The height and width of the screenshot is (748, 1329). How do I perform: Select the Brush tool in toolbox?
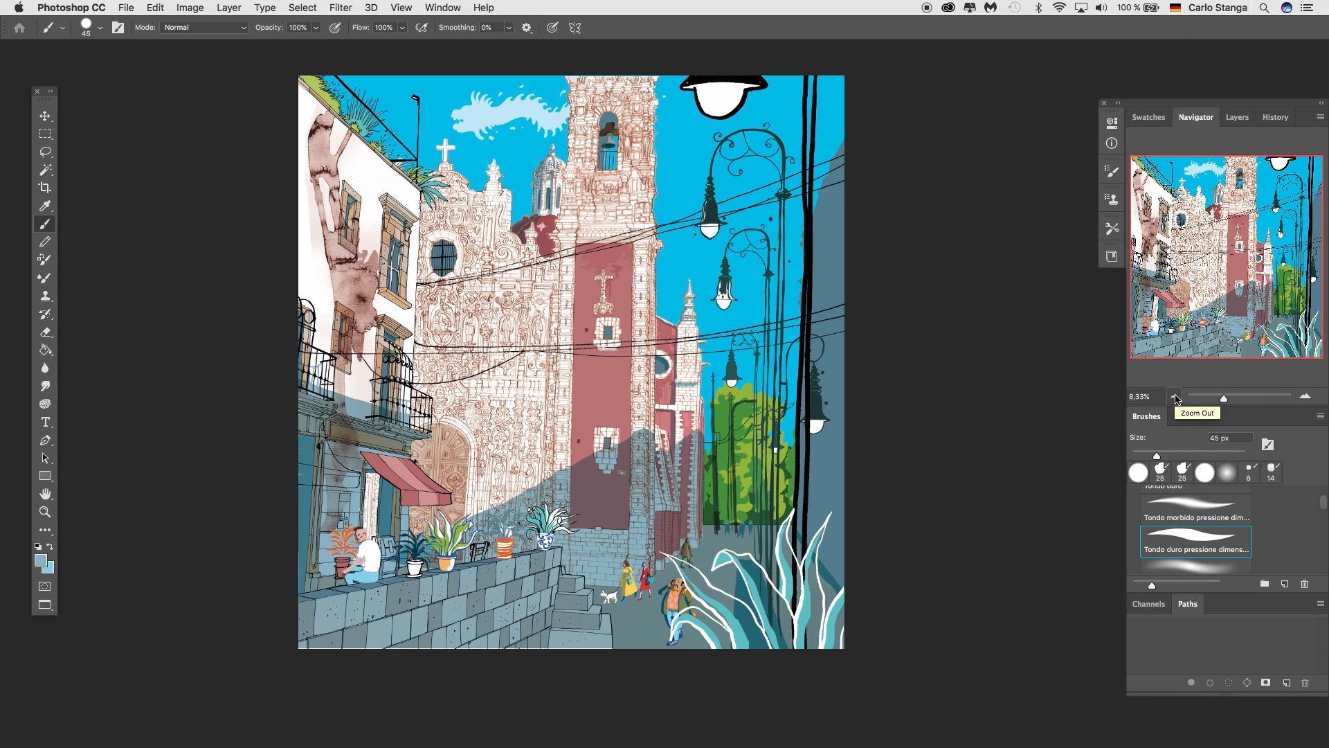click(45, 224)
